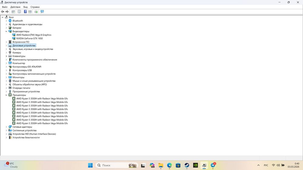The image size is (303, 170).
Task: Select AMD Radeon(TM) Vega 8 Graphics
Action: coord(34,35)
